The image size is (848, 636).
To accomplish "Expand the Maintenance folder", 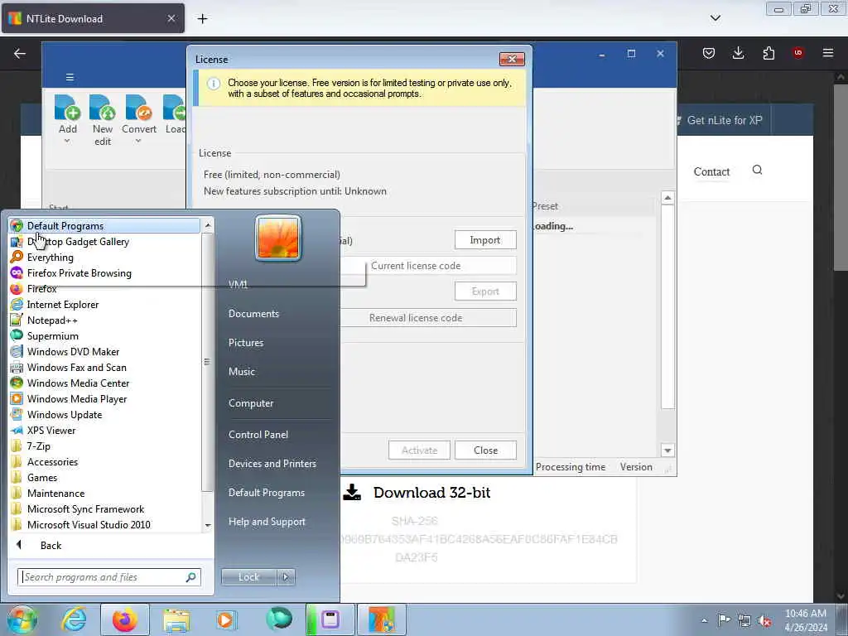I will coord(104,494).
